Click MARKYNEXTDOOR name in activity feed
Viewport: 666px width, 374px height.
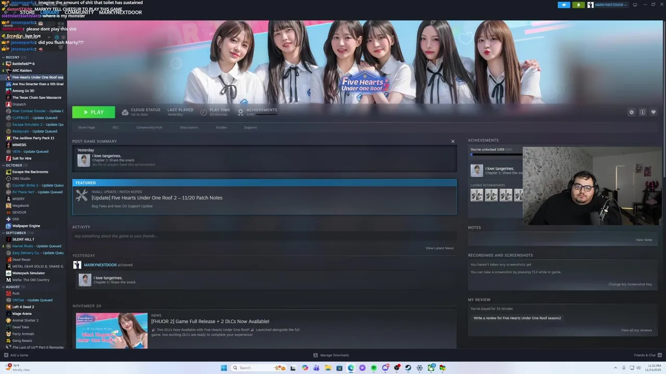coord(100,265)
